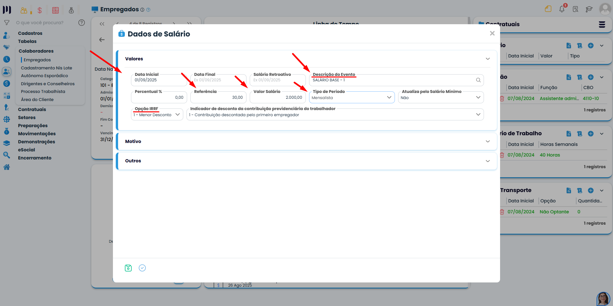Click the document search icon in top bar
The width and height of the screenshot is (613, 306).
[x=576, y=9]
